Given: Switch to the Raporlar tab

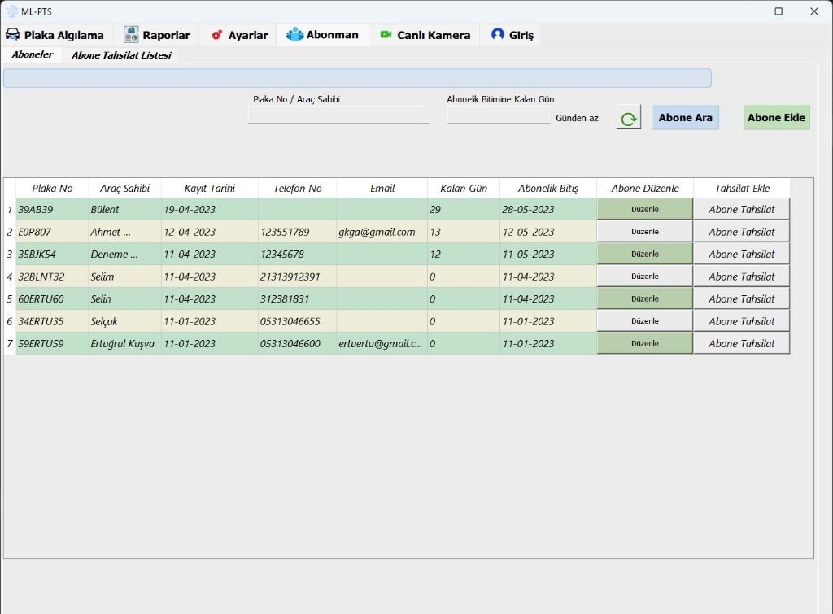Looking at the screenshot, I should click(158, 35).
